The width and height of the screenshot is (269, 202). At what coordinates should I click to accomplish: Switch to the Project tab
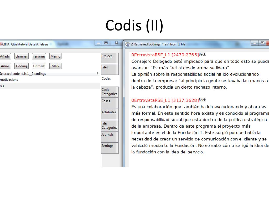pos(110,58)
